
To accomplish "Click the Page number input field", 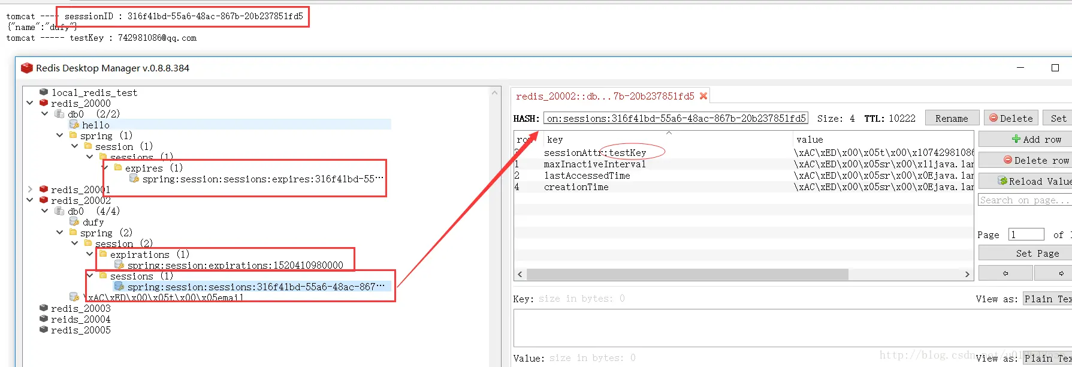I will (1026, 234).
